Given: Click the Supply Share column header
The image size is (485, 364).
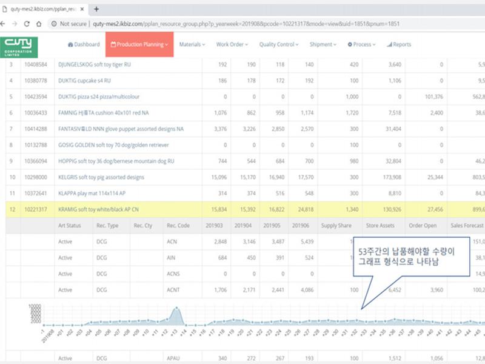Looking at the screenshot, I should (336, 225).
